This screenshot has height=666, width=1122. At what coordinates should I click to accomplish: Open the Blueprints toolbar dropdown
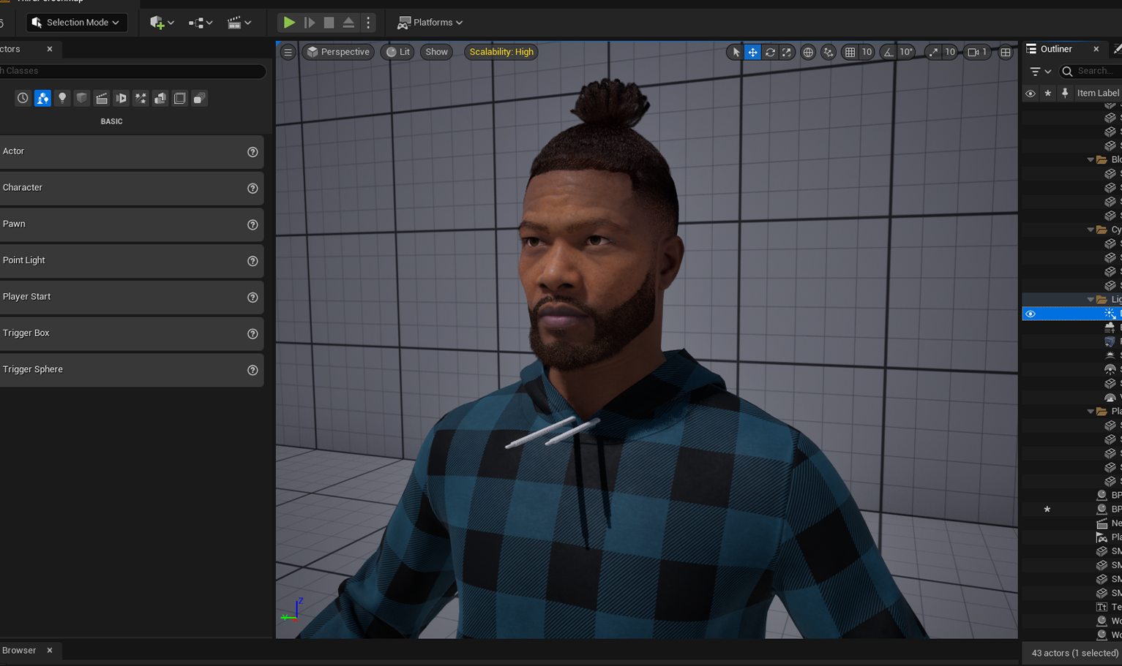(201, 23)
